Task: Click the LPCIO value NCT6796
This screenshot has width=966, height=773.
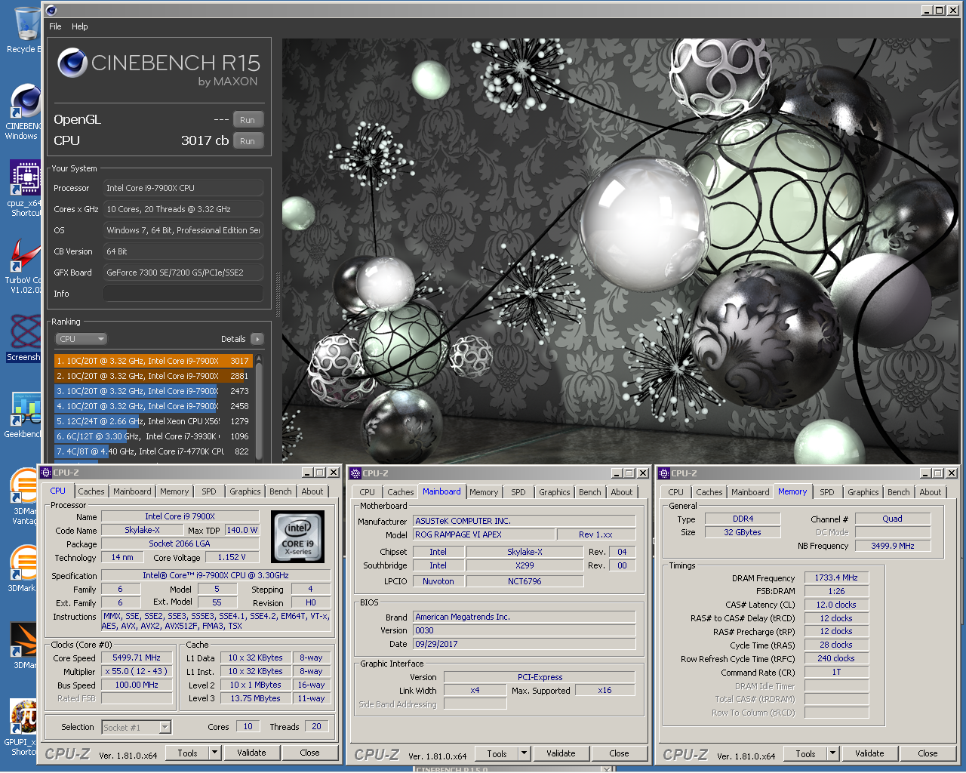Action: (x=525, y=581)
